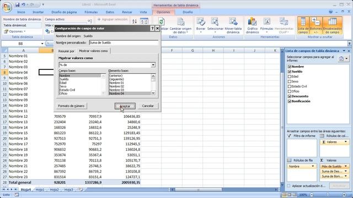
Task: Select Estado Civil in Campo base list
Action: [x=67, y=90]
